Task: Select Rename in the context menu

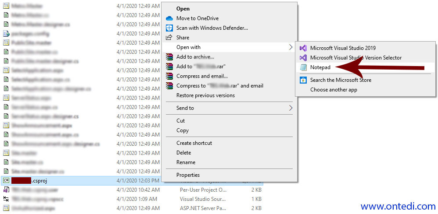Action: 186,162
